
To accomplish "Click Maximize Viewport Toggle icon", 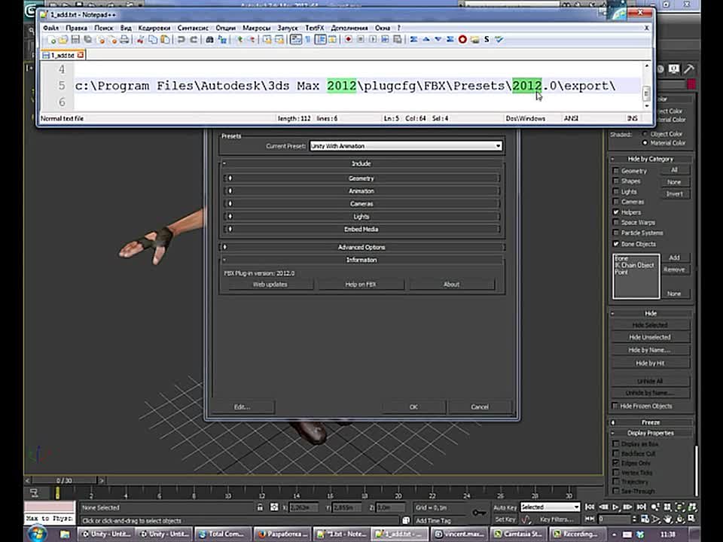I will [691, 519].
